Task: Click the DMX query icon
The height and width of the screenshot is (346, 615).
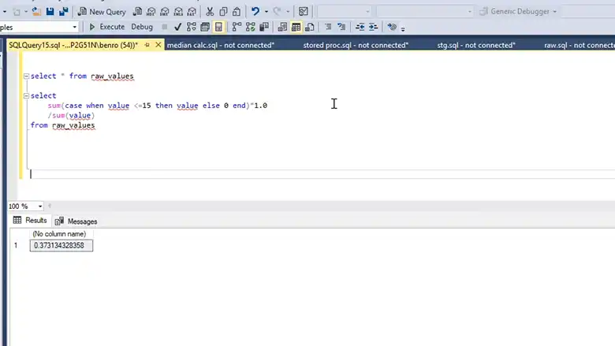Action: pos(165,12)
